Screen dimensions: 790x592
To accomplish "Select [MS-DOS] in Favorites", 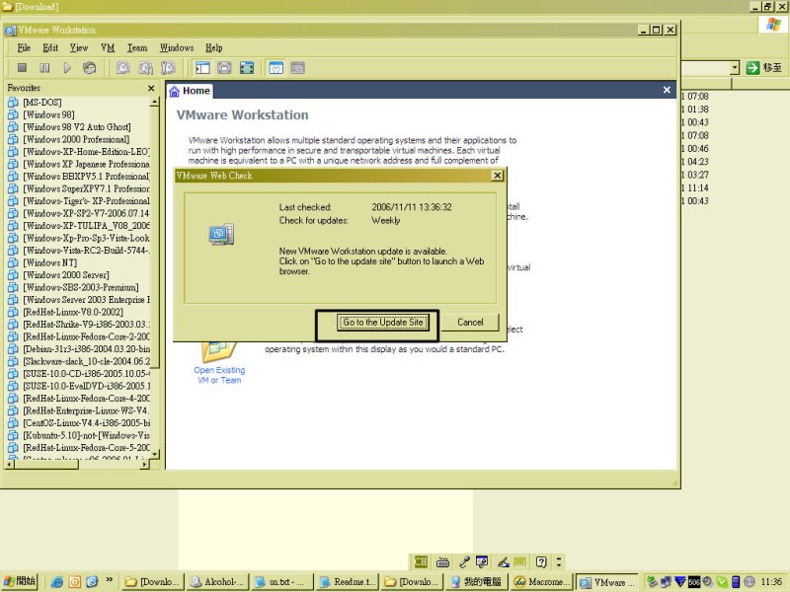I will click(42, 103).
